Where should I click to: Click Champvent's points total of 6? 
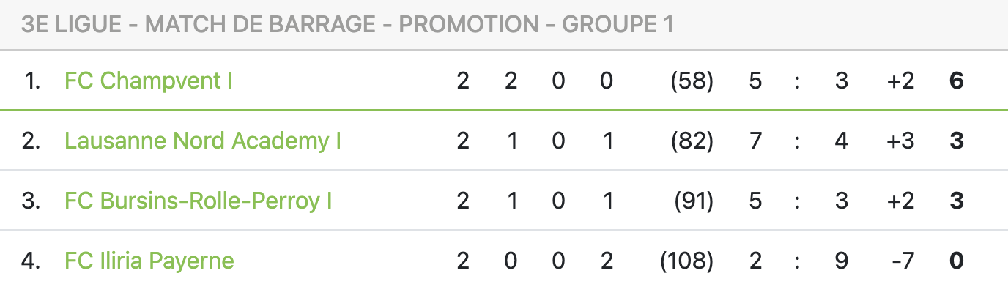pyautogui.click(x=956, y=81)
